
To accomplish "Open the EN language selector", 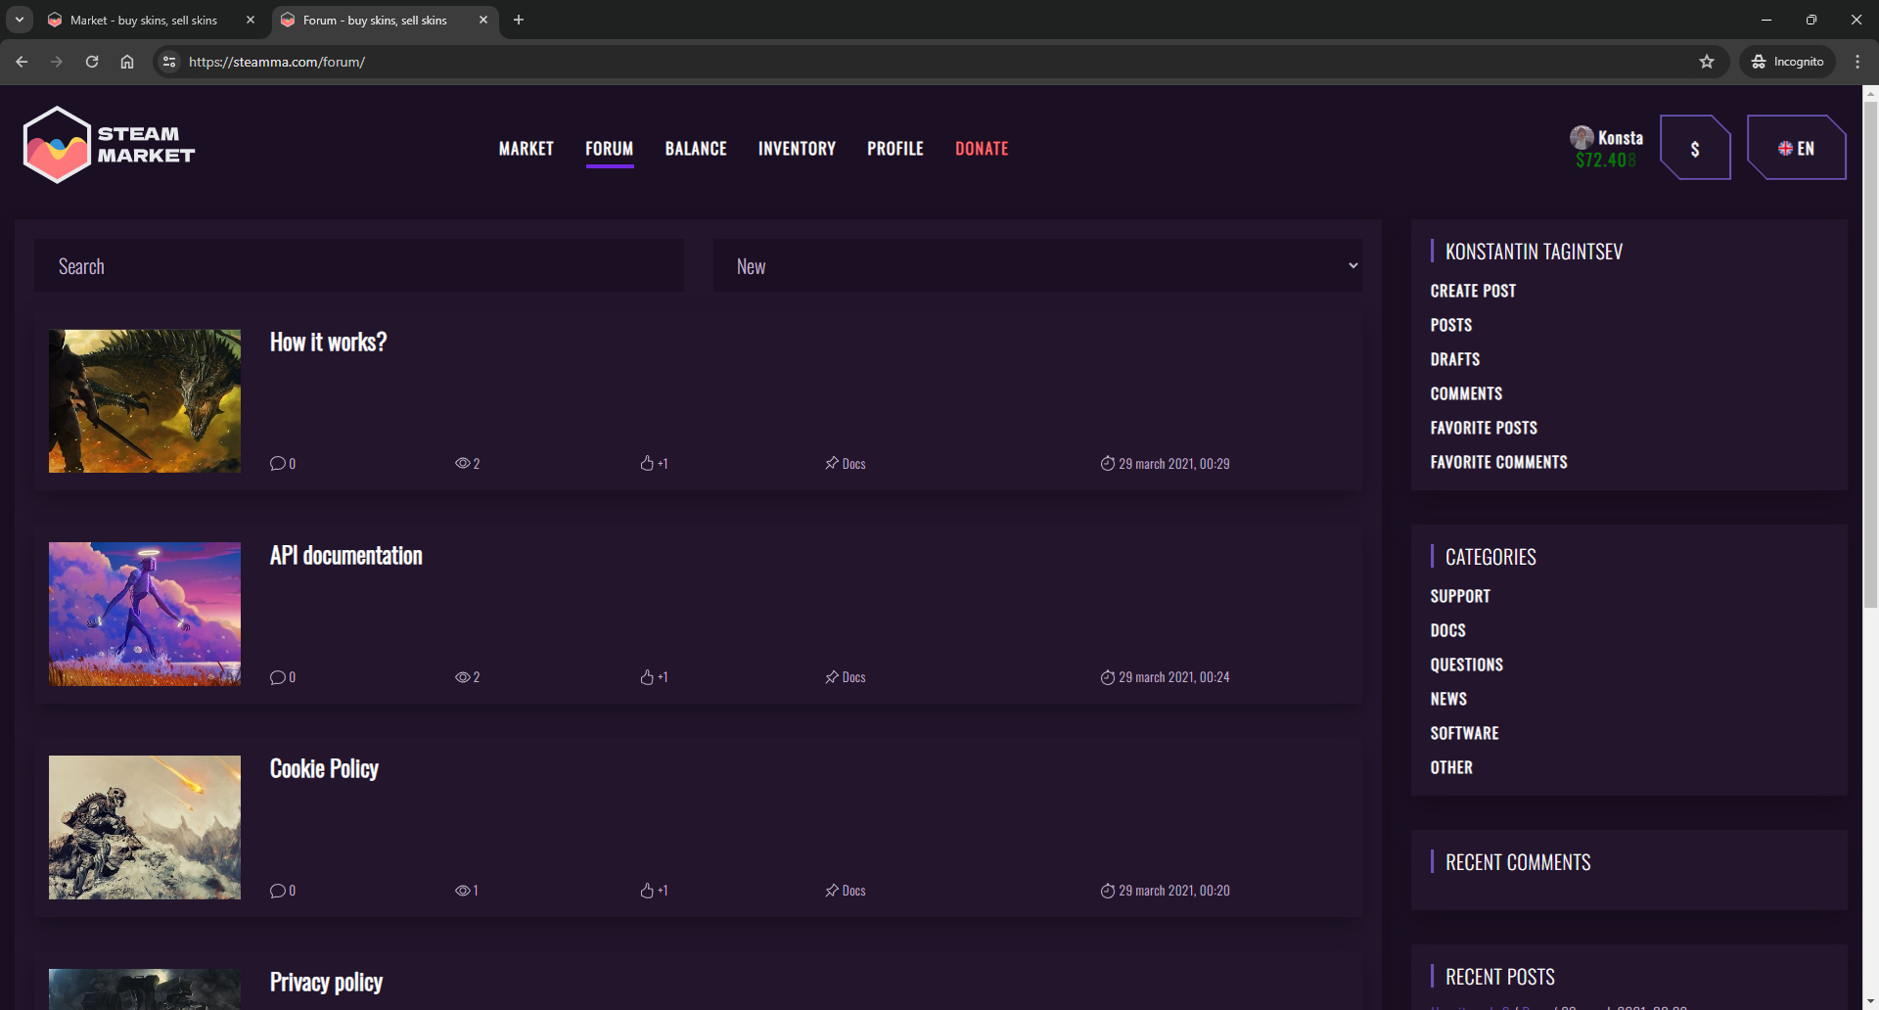I will (1796, 149).
